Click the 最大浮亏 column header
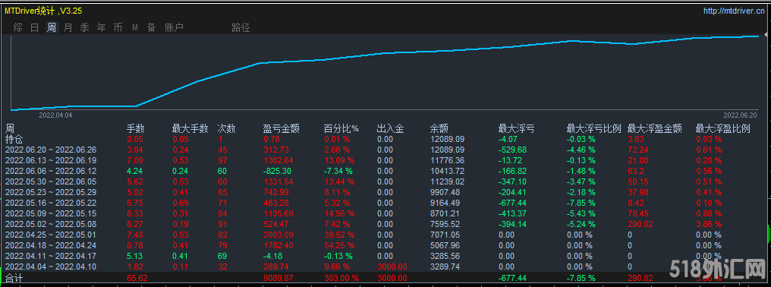The height and width of the screenshot is (287, 771). point(516,129)
